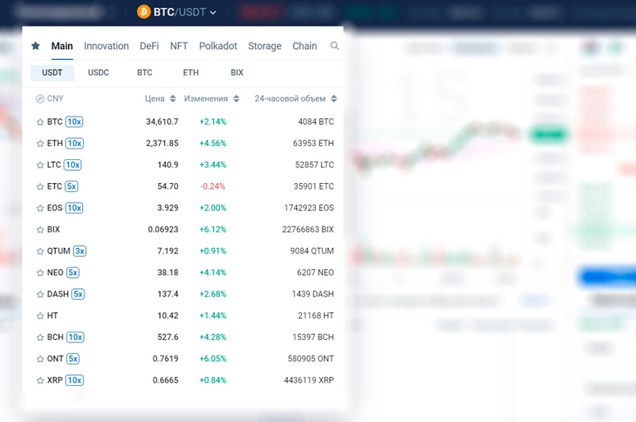Open the favorites star tab

click(35, 46)
